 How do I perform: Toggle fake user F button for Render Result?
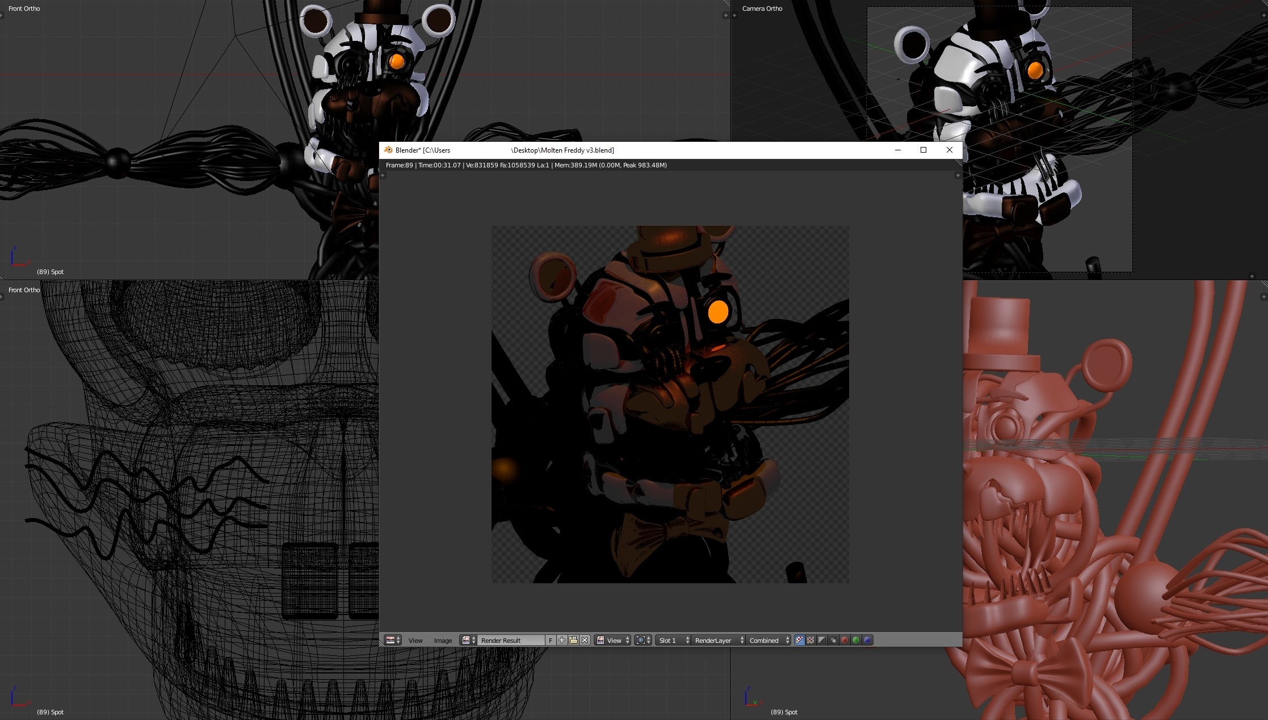click(551, 640)
